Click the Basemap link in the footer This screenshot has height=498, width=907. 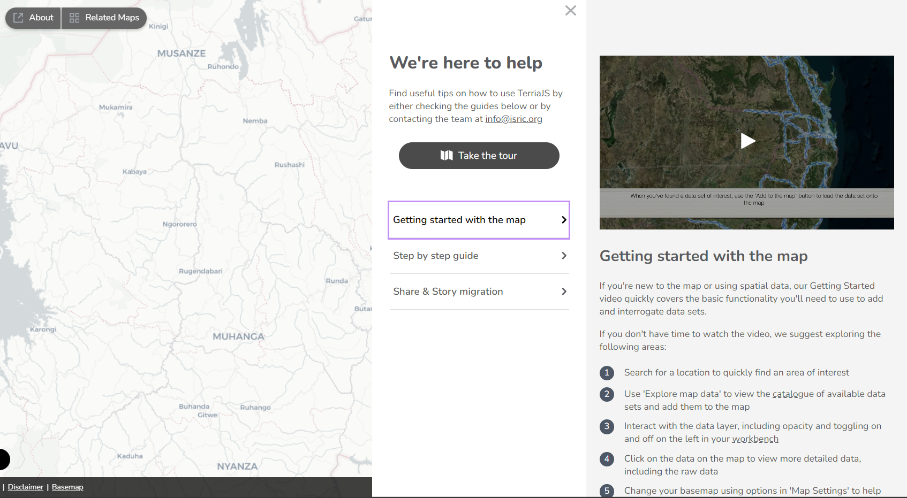tap(67, 487)
